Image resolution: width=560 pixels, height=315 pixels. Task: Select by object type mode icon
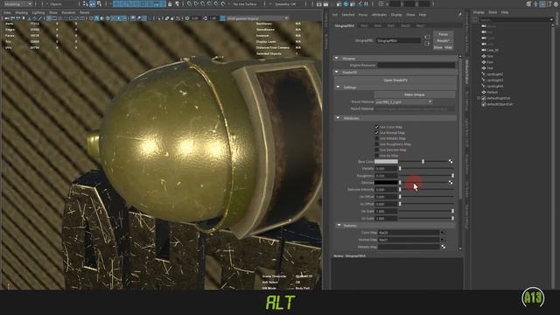click(92, 3)
